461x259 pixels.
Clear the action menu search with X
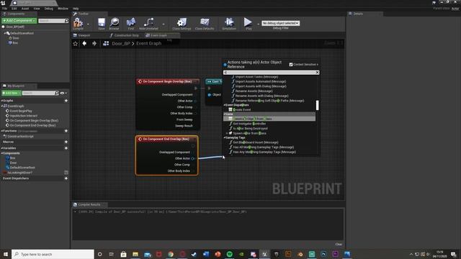tap(317, 73)
